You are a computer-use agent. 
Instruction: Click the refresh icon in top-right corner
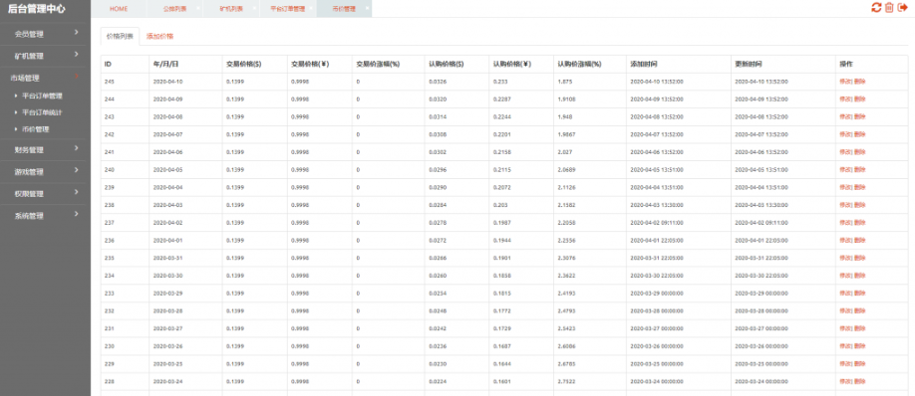coord(876,8)
